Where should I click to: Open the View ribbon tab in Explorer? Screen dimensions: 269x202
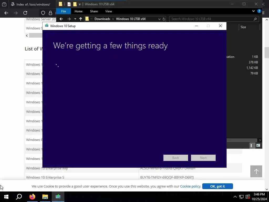108,11
